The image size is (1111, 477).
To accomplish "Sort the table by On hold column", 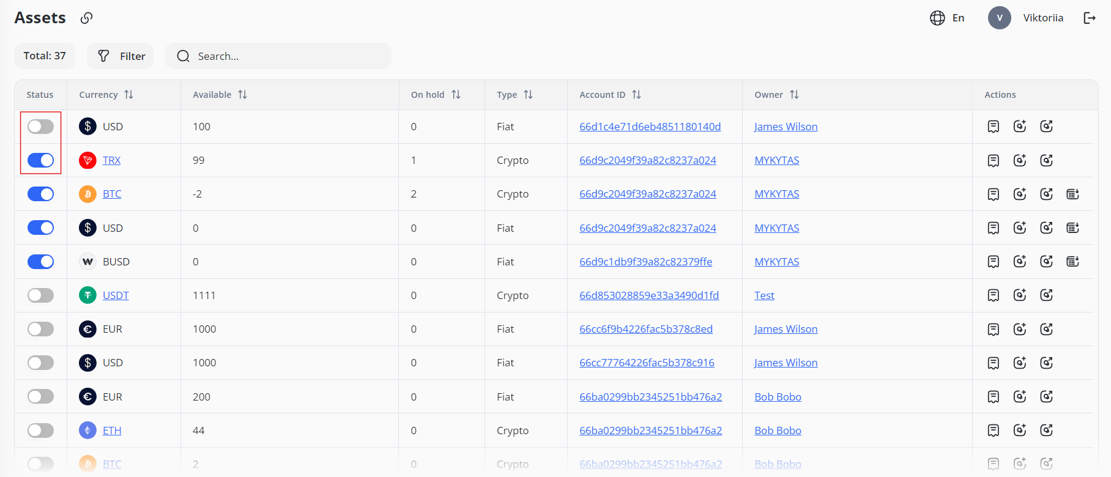I will point(456,95).
